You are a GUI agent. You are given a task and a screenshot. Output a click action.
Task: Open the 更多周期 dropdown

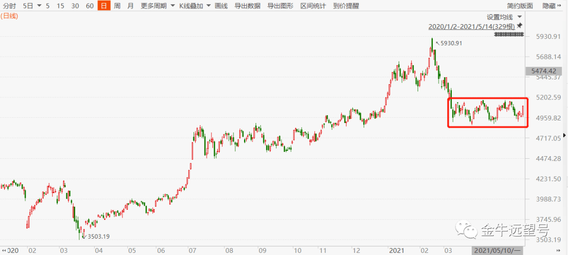[156, 6]
